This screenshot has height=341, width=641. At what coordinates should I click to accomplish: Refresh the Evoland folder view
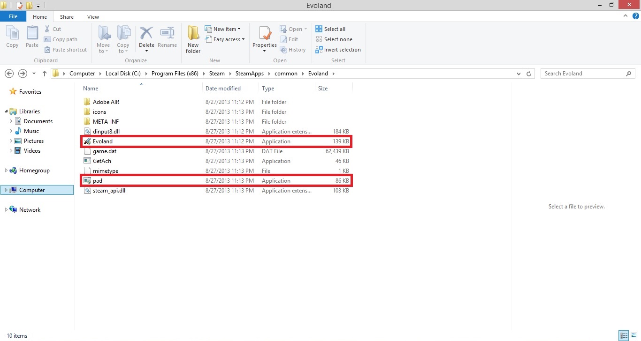(x=529, y=74)
